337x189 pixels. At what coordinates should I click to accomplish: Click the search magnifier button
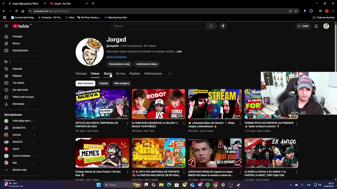click(x=211, y=26)
